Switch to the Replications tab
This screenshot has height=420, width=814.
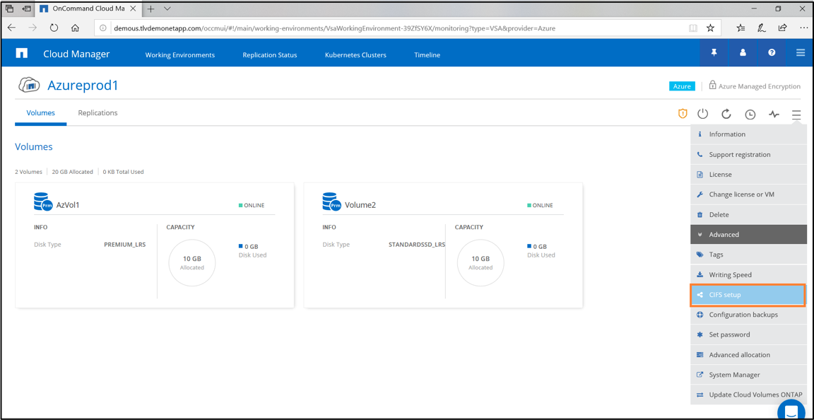98,113
